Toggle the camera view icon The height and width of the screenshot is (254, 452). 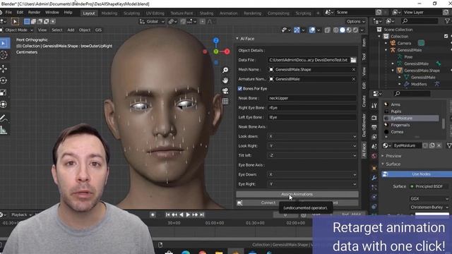[x=225, y=91]
